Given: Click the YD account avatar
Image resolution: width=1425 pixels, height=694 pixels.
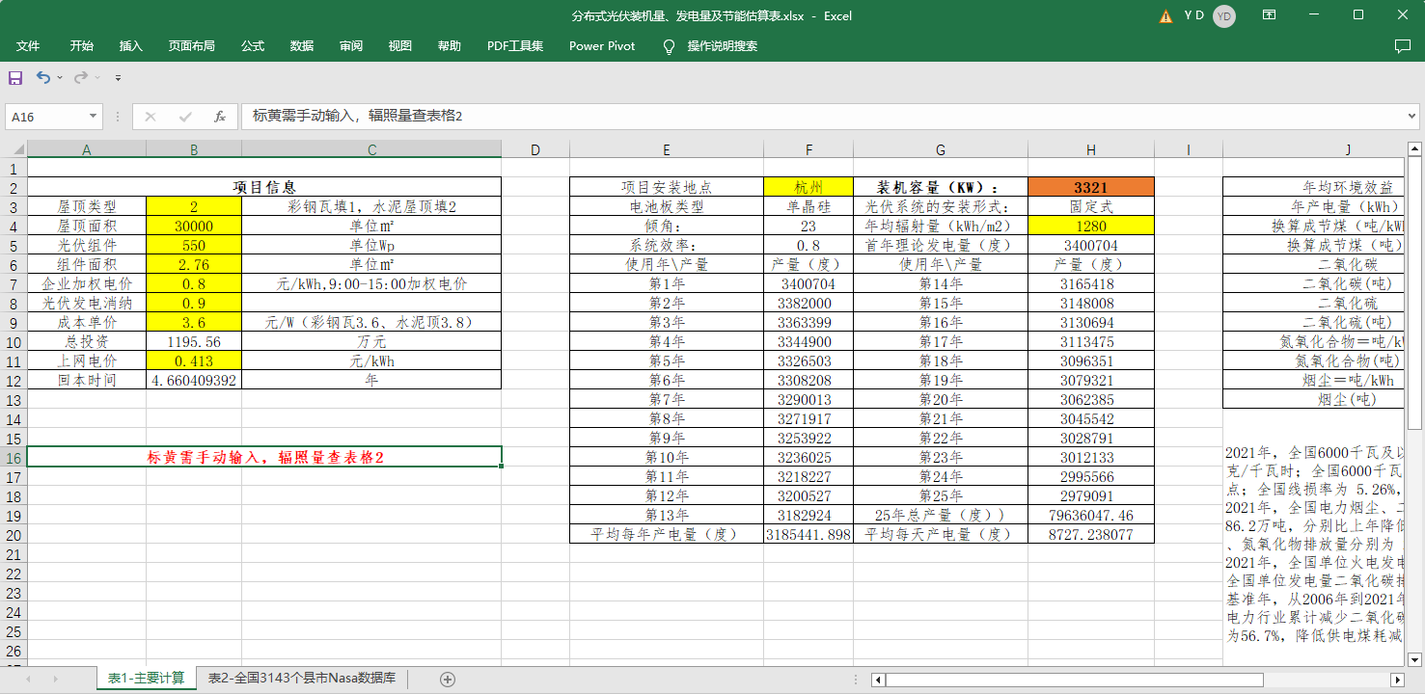Looking at the screenshot, I should [x=1224, y=15].
